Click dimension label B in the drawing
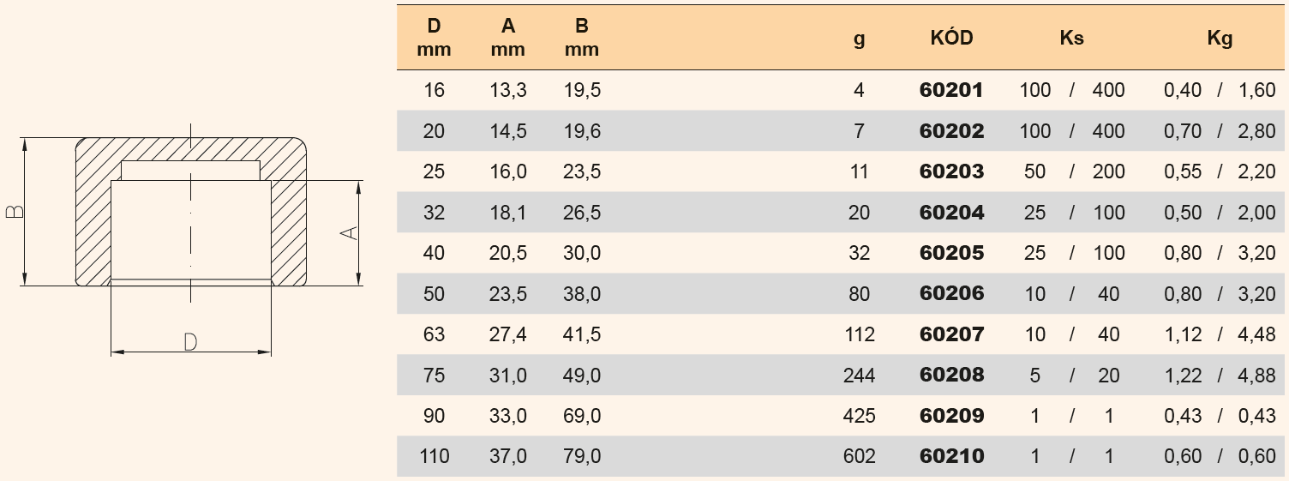1289x481 pixels. tap(15, 212)
